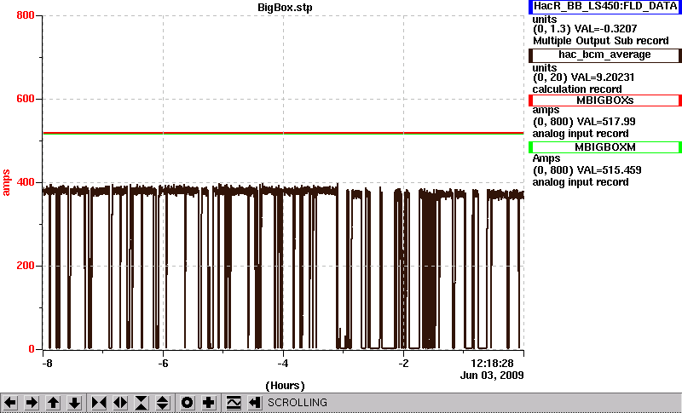Click the (Hours) axis label

click(x=285, y=386)
